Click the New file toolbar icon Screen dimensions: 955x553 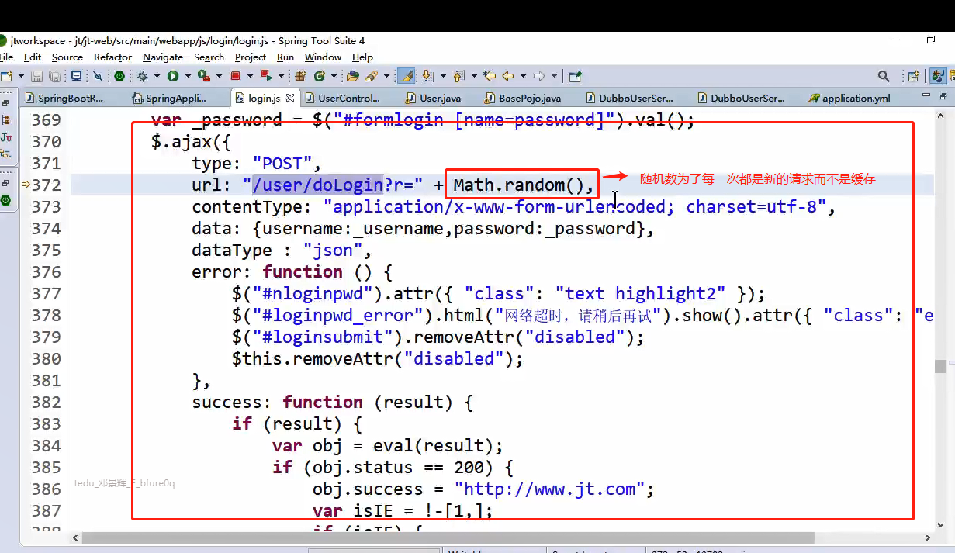[6, 76]
